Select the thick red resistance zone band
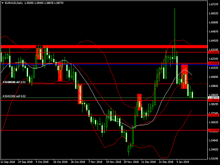The width and height of the screenshot is (220, 165). point(104,46)
